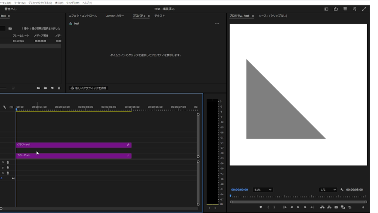The height and width of the screenshot is (213, 378).
Task: Click 00:00:02:00 on the timeline ruler
Action: [62, 107]
